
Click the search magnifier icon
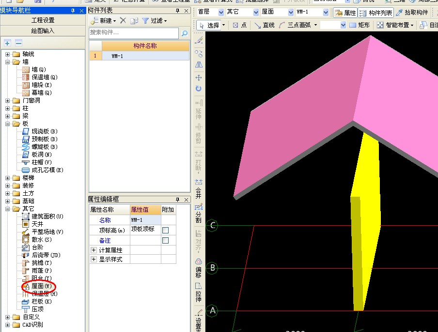point(185,33)
